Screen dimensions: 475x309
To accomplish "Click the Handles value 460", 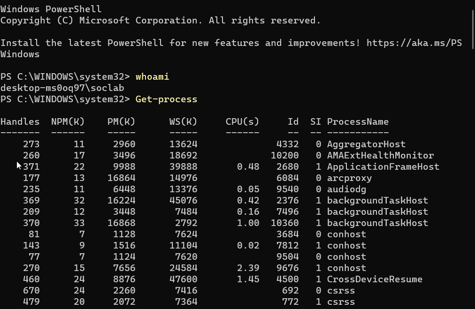I will pos(31,279).
